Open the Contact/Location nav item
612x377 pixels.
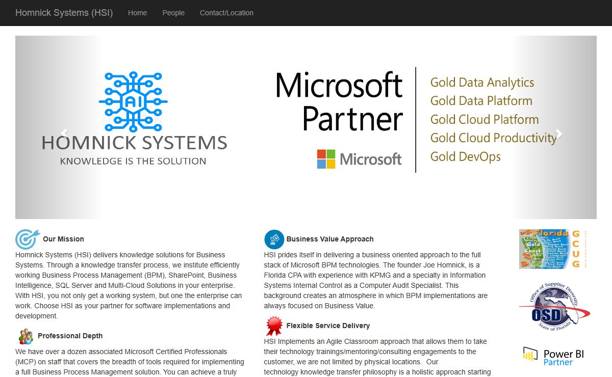[226, 13]
